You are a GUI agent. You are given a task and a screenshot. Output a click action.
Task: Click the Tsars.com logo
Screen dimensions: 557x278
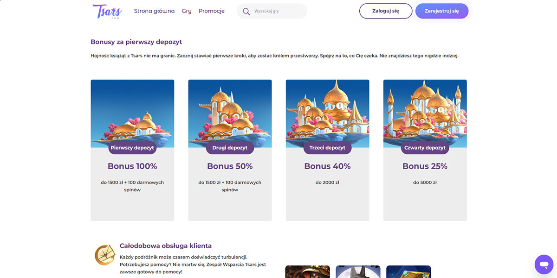tap(107, 11)
